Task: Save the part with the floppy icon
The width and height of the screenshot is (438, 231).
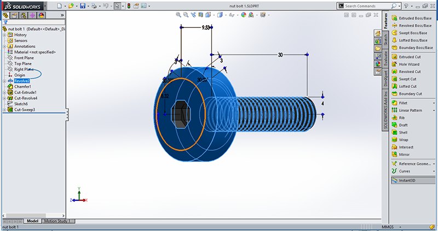Action: [x=83, y=6]
